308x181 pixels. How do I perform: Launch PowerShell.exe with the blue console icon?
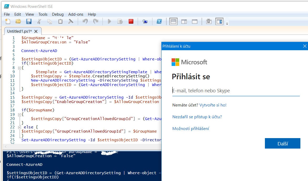159,21
